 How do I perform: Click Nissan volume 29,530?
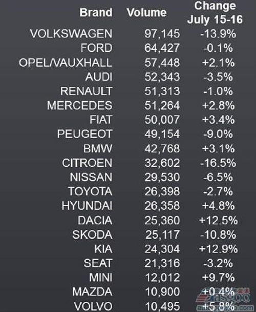coord(162,177)
